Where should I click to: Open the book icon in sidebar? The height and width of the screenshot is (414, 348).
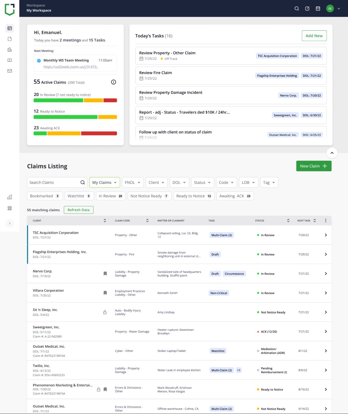tap(10, 60)
